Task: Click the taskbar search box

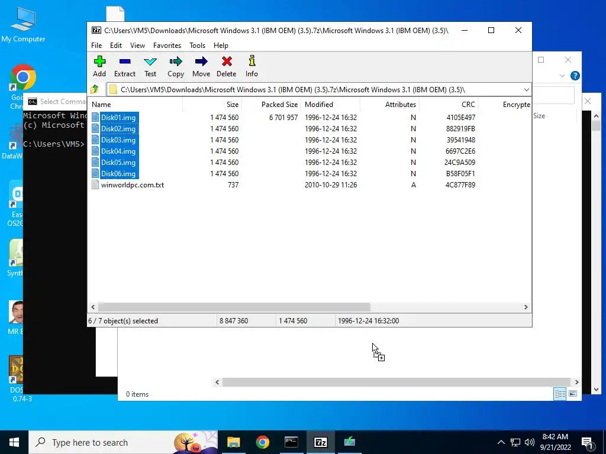Action: pos(123,442)
